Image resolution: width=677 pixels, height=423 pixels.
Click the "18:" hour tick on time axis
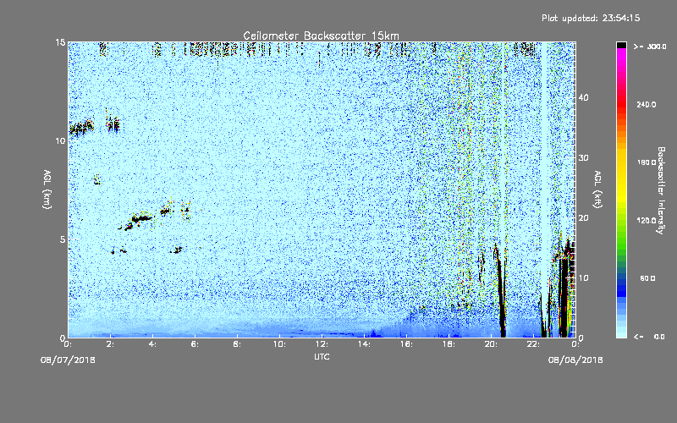[x=449, y=344]
